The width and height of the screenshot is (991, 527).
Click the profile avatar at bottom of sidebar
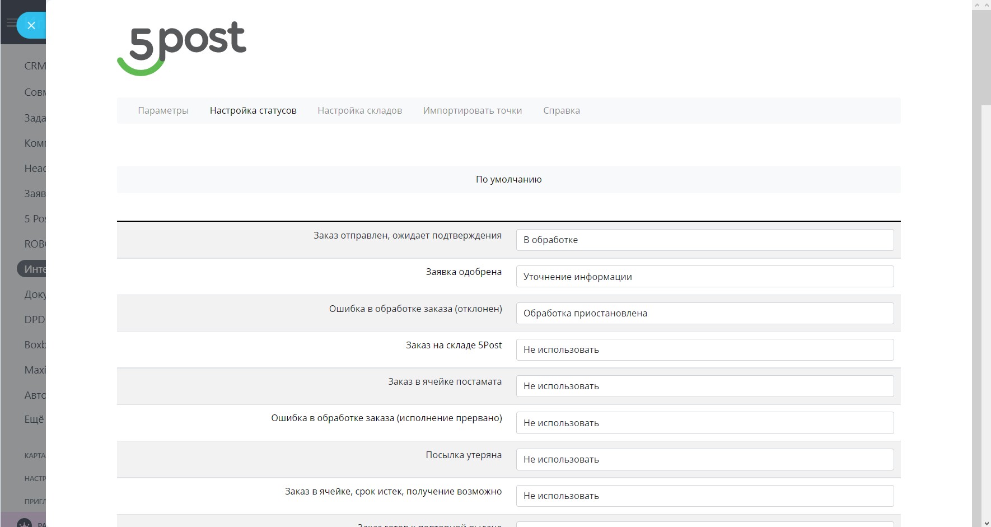pos(24,521)
